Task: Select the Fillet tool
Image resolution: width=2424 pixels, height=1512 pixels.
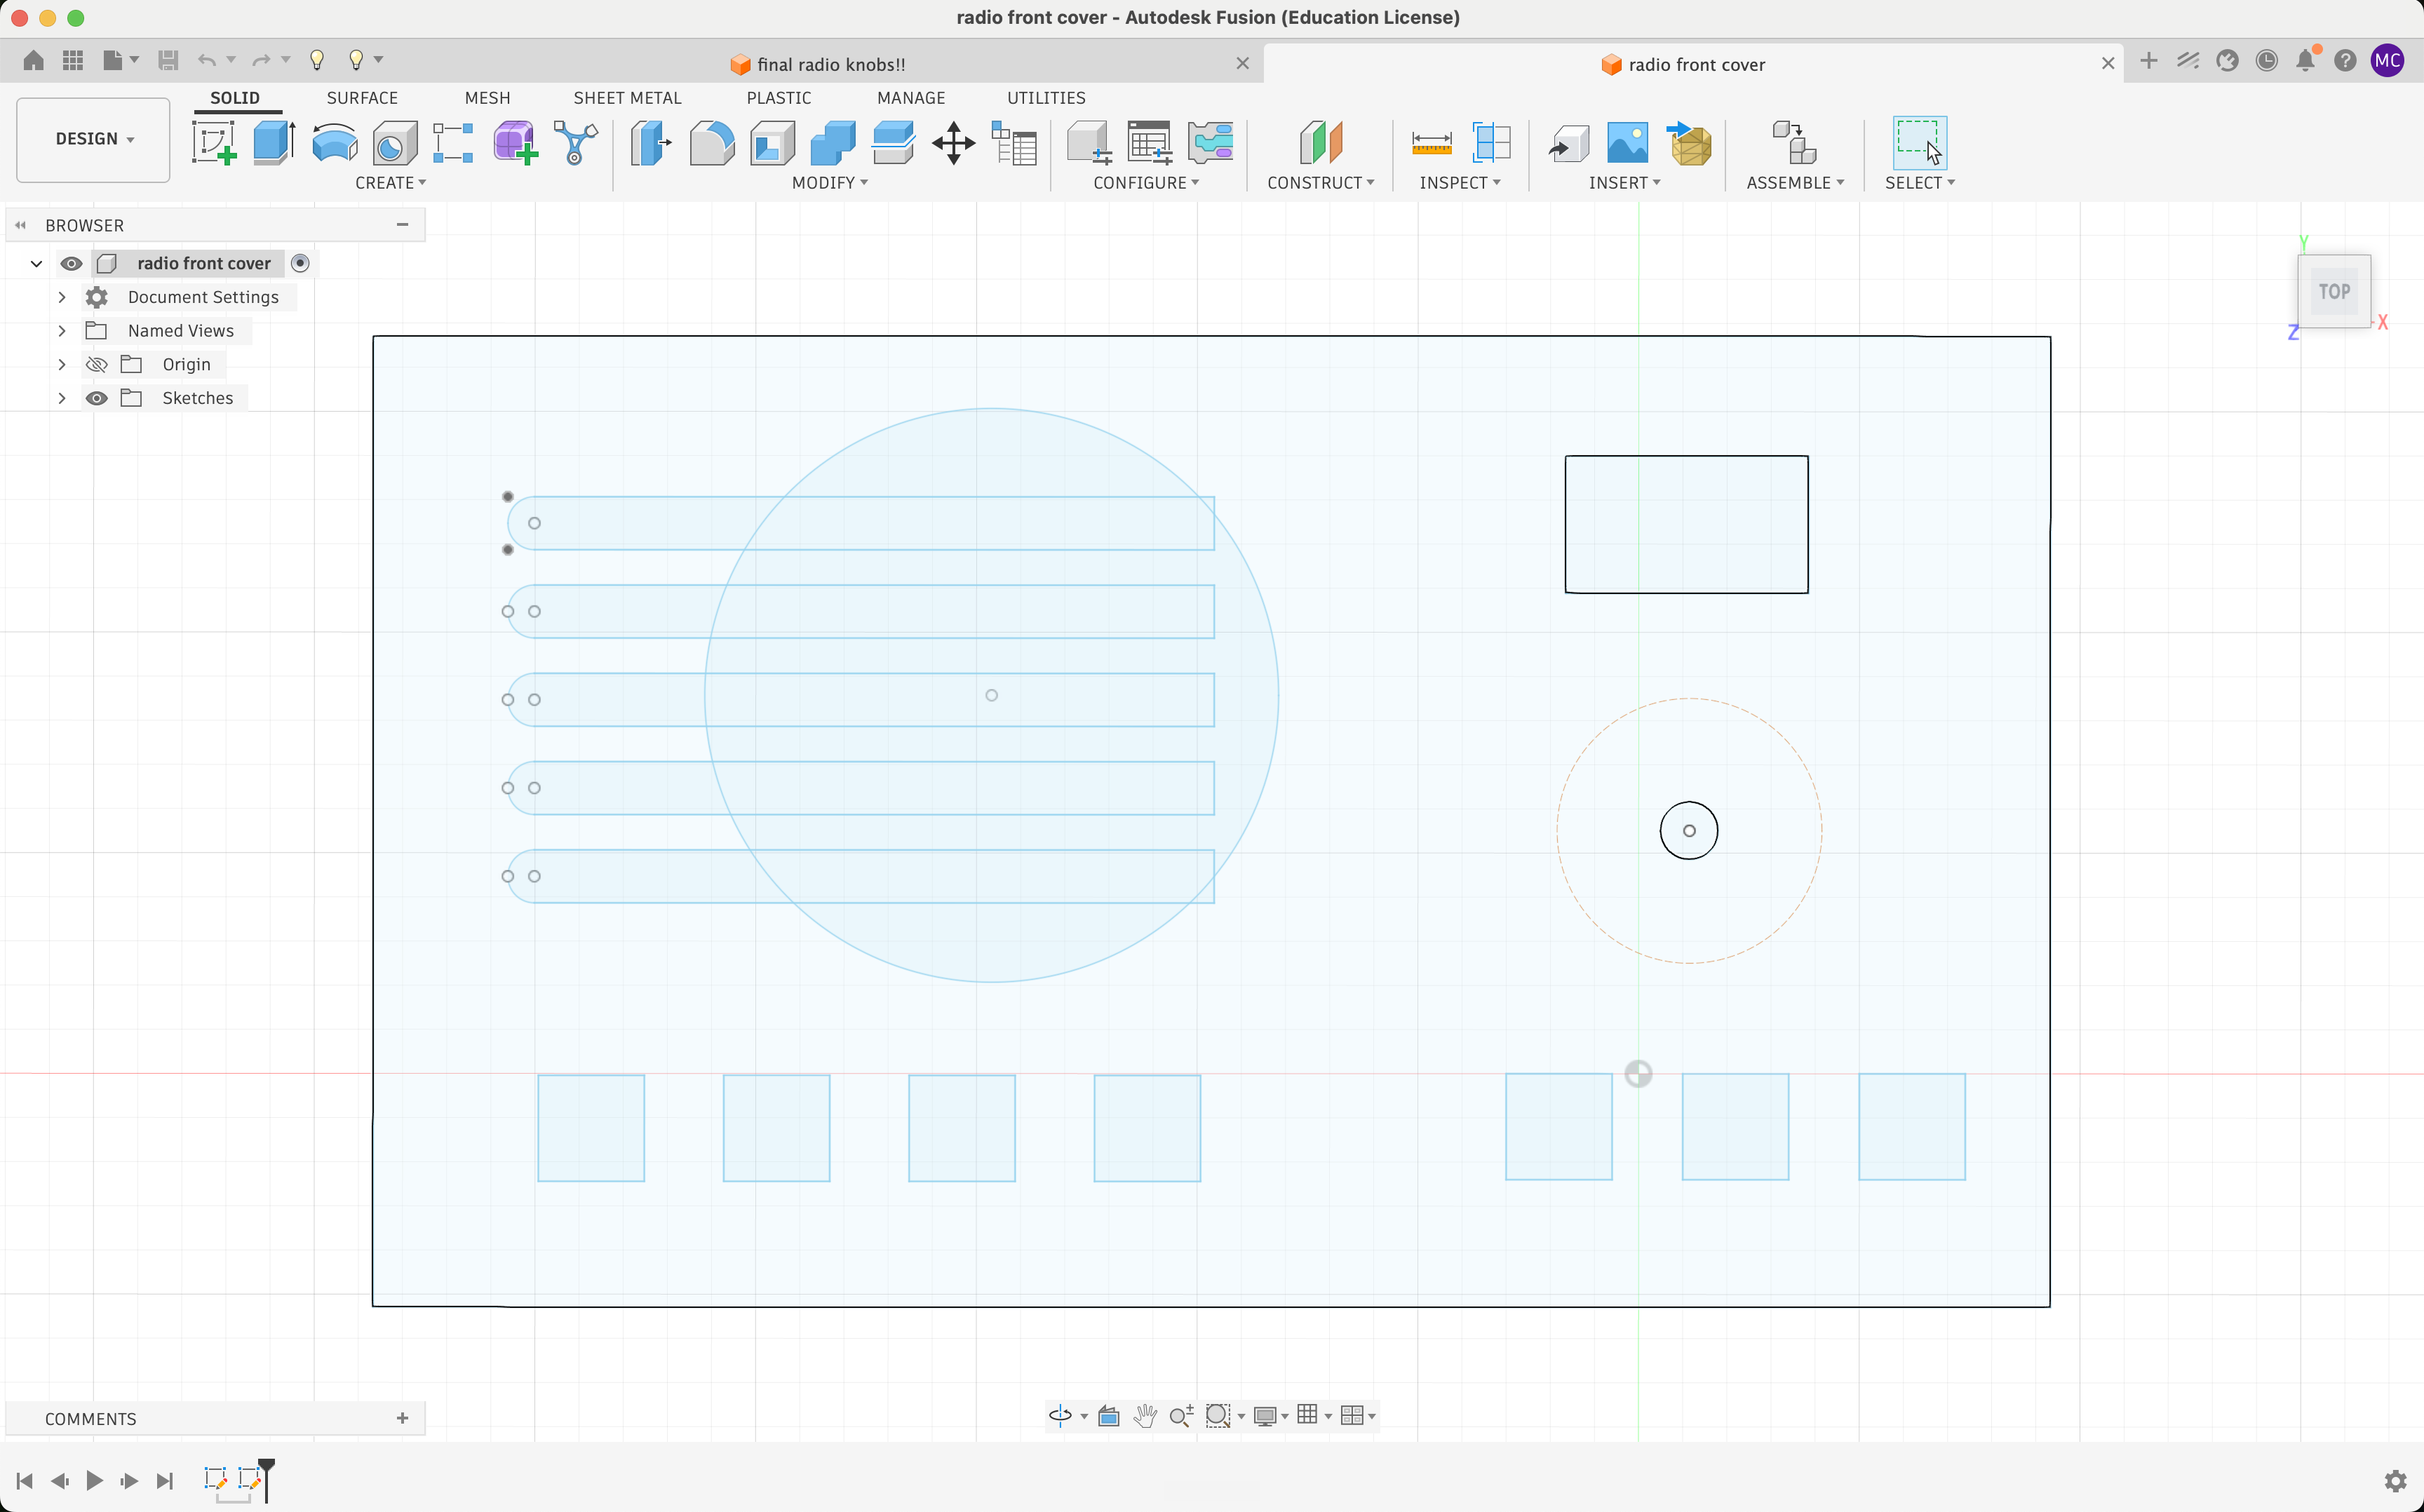Action: click(712, 143)
